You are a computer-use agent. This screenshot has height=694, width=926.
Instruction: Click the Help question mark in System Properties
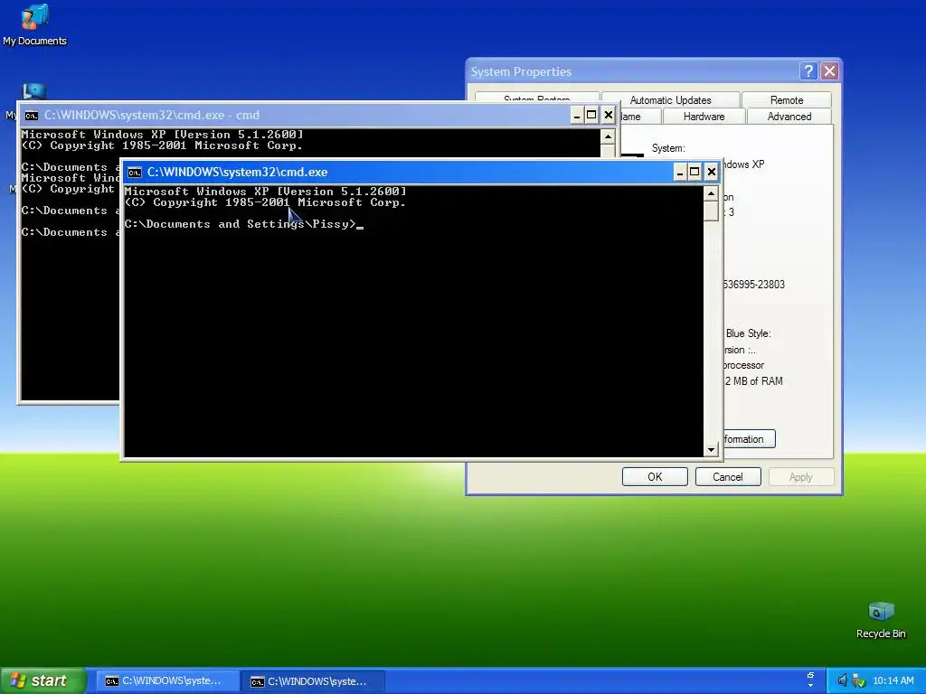click(x=808, y=71)
